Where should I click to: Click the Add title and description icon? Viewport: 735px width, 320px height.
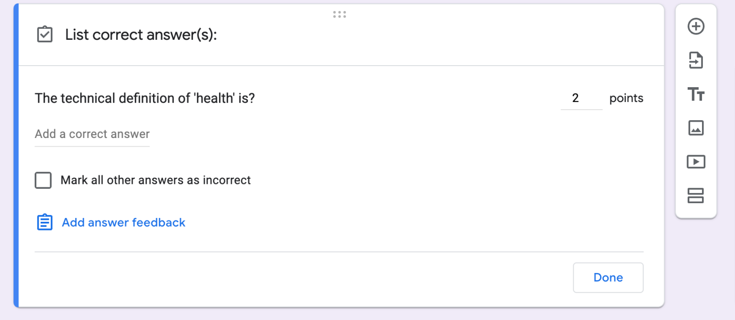(x=696, y=95)
